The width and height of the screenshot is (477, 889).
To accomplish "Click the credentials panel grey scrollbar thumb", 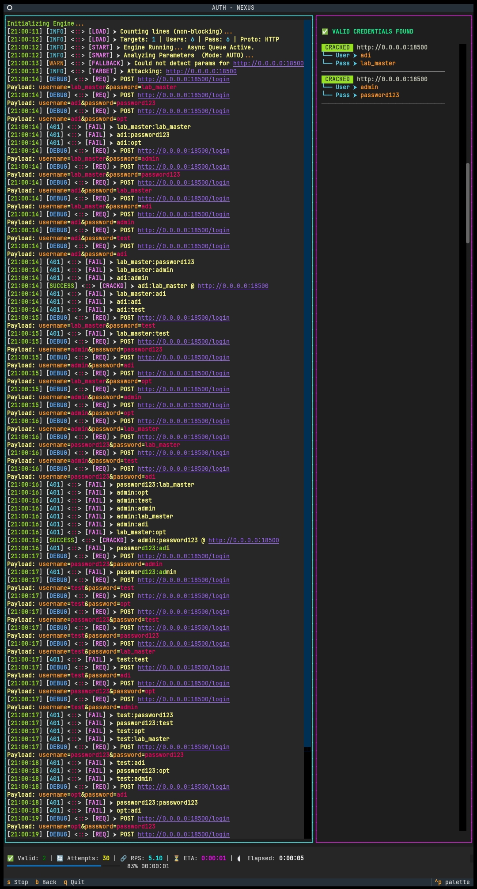I will 468,203.
